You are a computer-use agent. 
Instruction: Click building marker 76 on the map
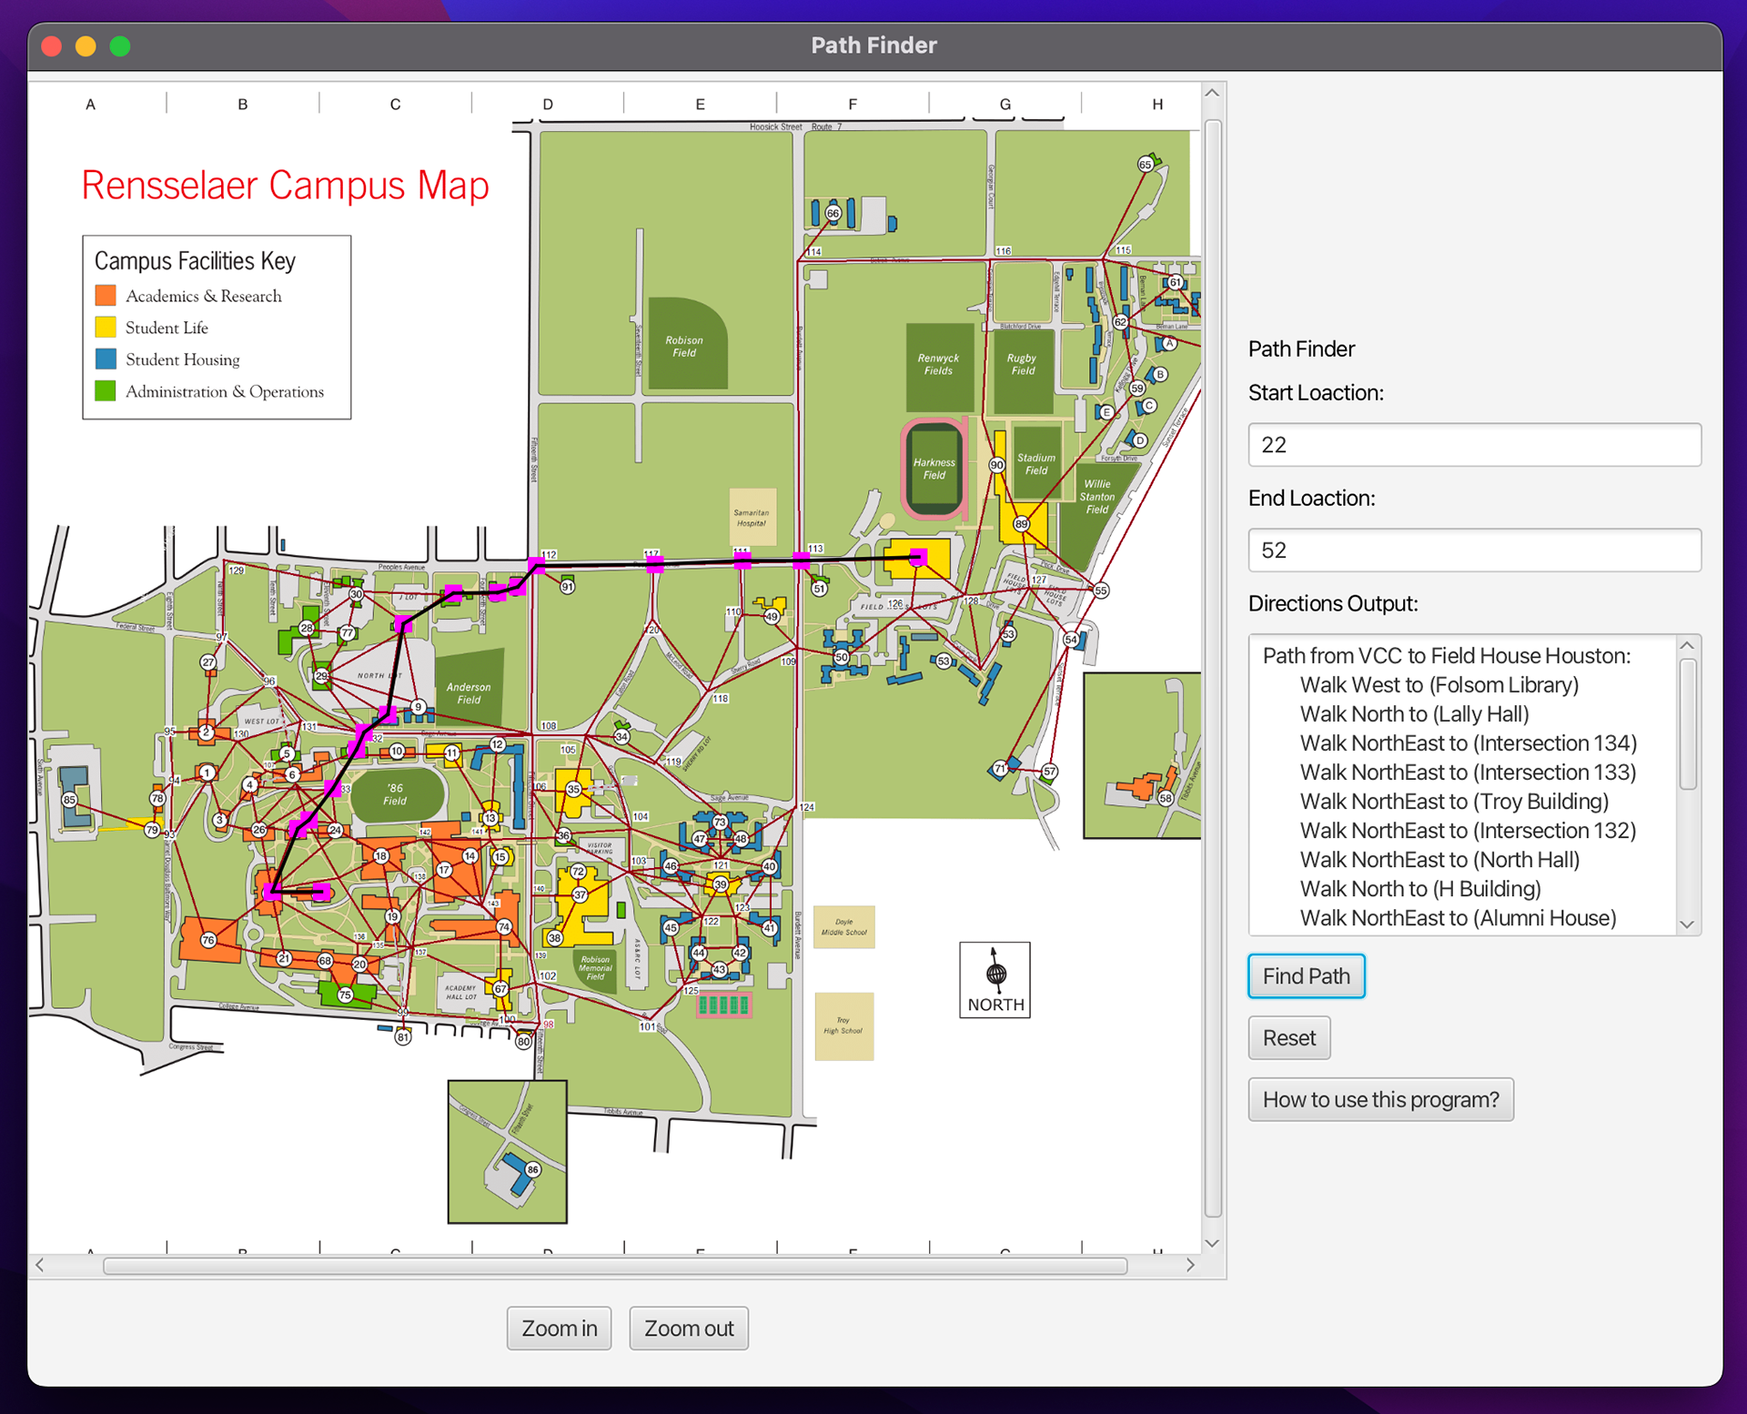208,940
